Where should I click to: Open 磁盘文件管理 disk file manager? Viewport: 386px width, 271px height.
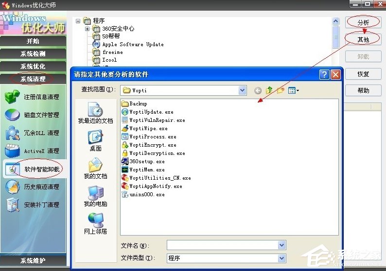click(32, 115)
